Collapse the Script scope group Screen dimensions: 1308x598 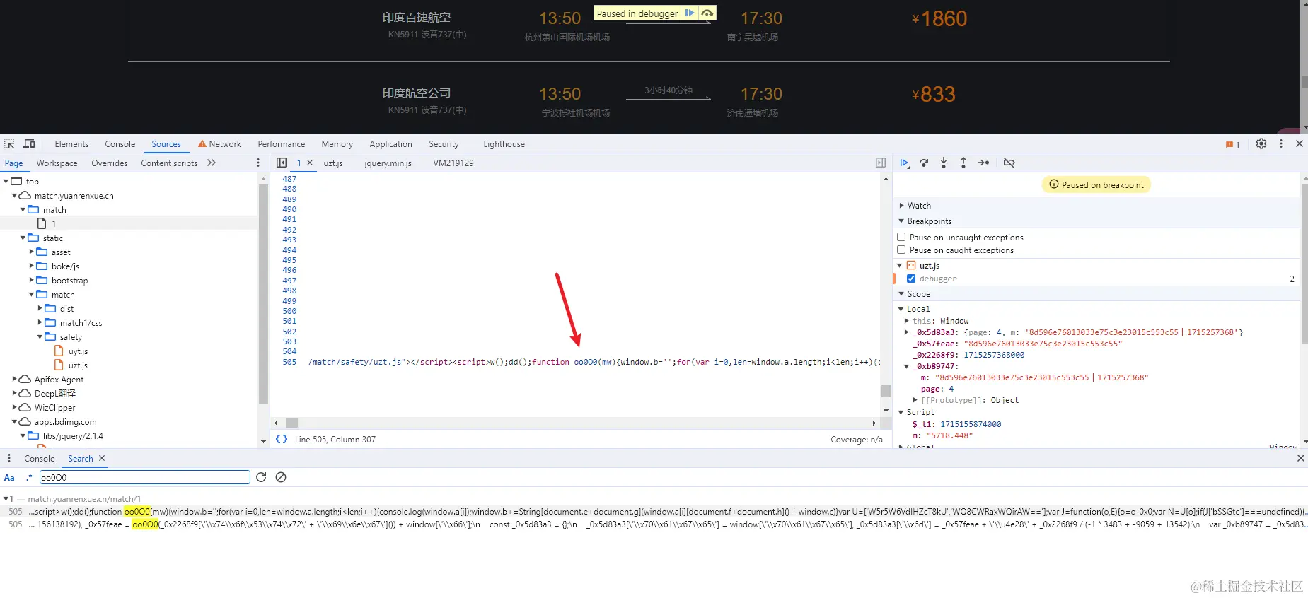901,412
